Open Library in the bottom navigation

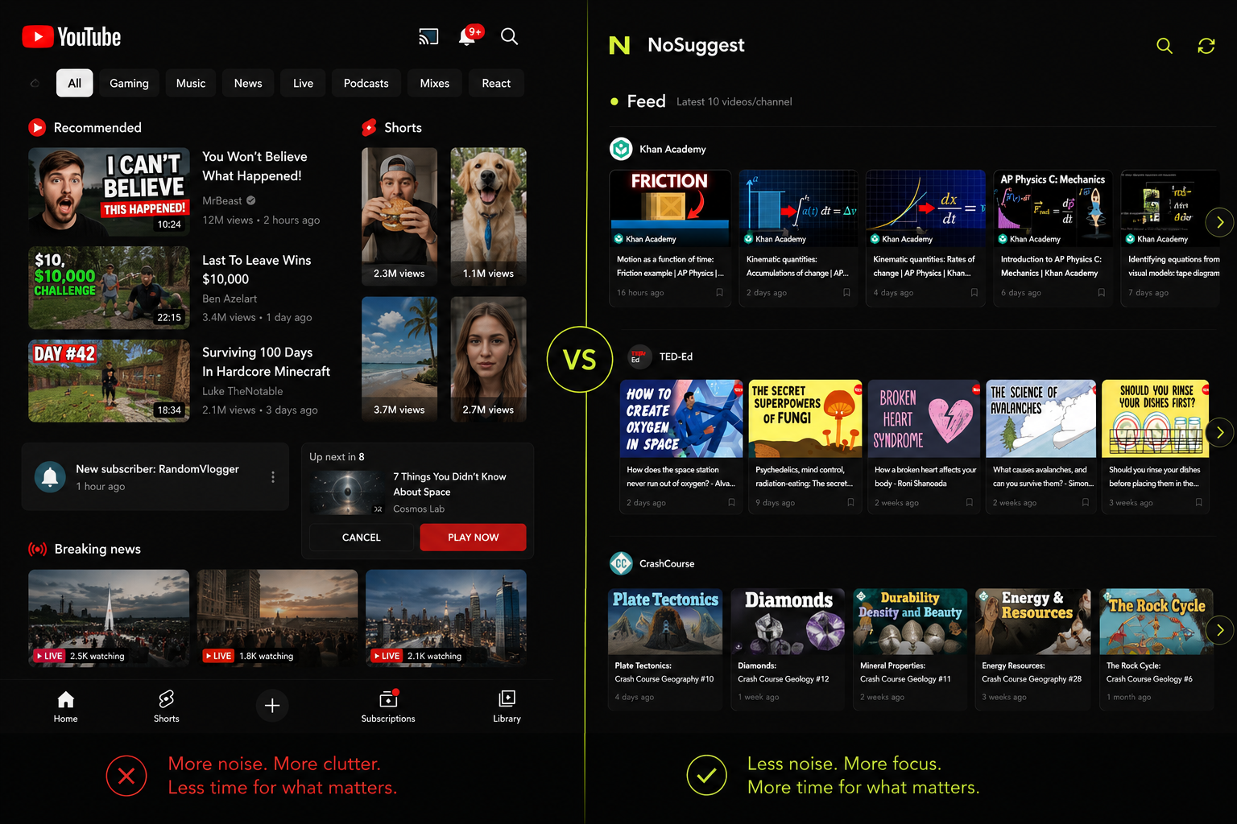[507, 706]
